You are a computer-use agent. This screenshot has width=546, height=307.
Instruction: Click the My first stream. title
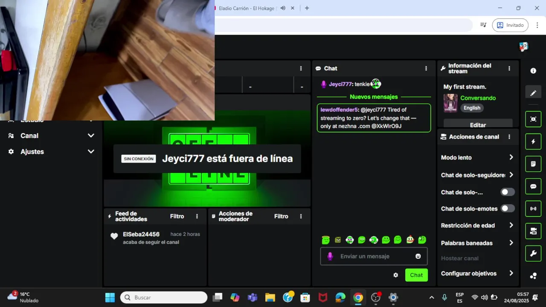pos(465,87)
